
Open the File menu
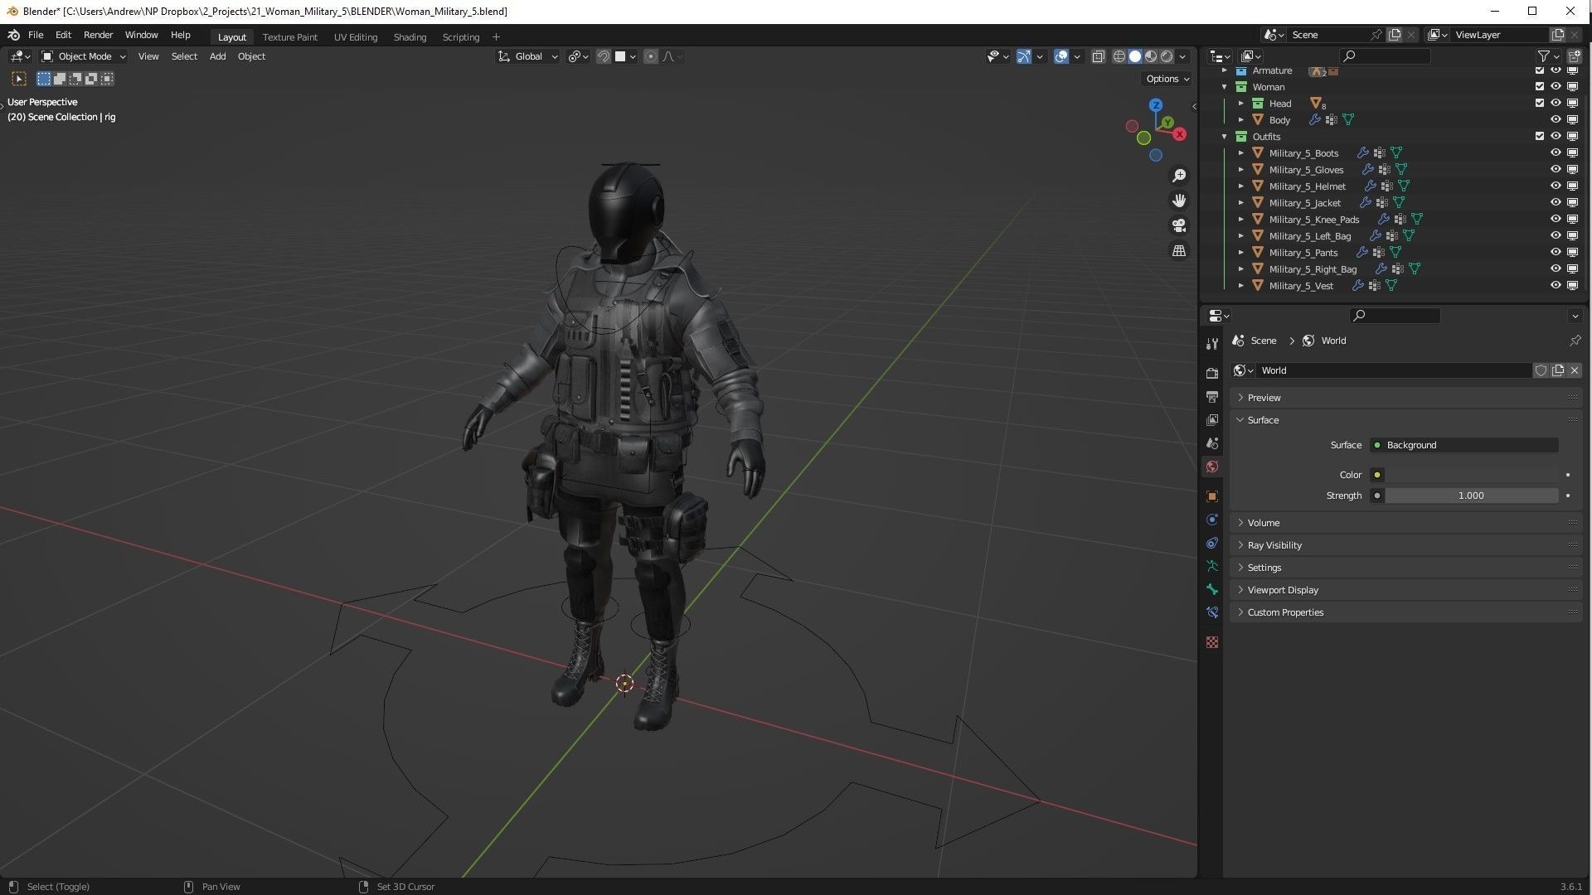point(36,35)
